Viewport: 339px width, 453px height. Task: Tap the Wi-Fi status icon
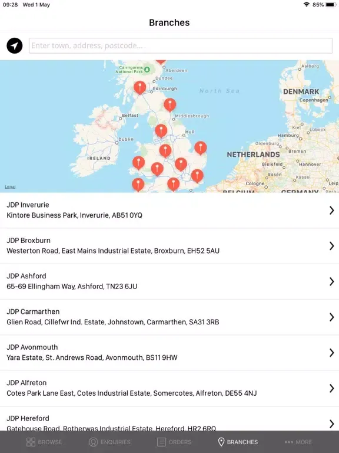pos(307,5)
